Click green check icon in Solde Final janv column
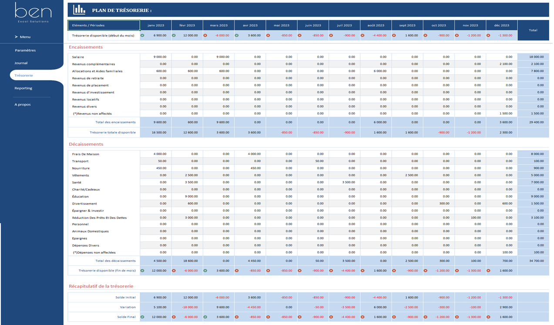This screenshot has width=554, height=325. click(143, 317)
